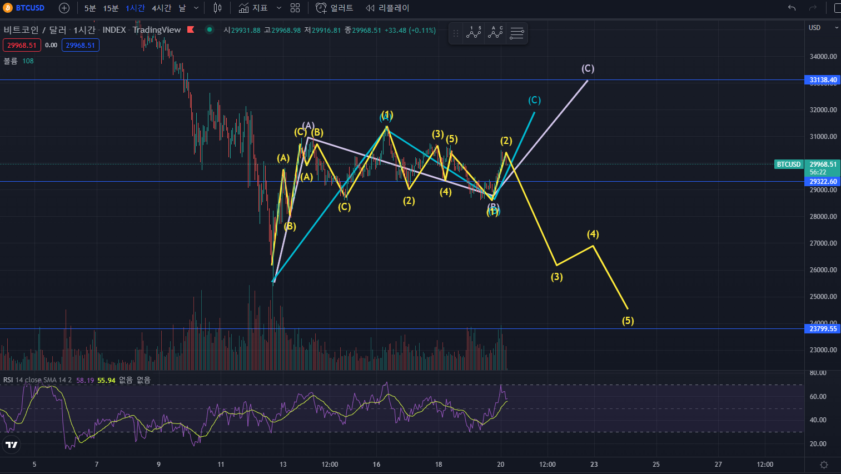Click the 33138.40 price line label
Image resolution: width=841 pixels, height=474 pixels.
[823, 80]
